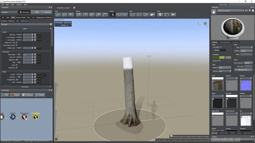Click the first Edit toolbar icon

click(133, 15)
